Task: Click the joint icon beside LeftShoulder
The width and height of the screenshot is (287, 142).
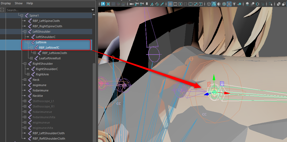Action: point(30,32)
